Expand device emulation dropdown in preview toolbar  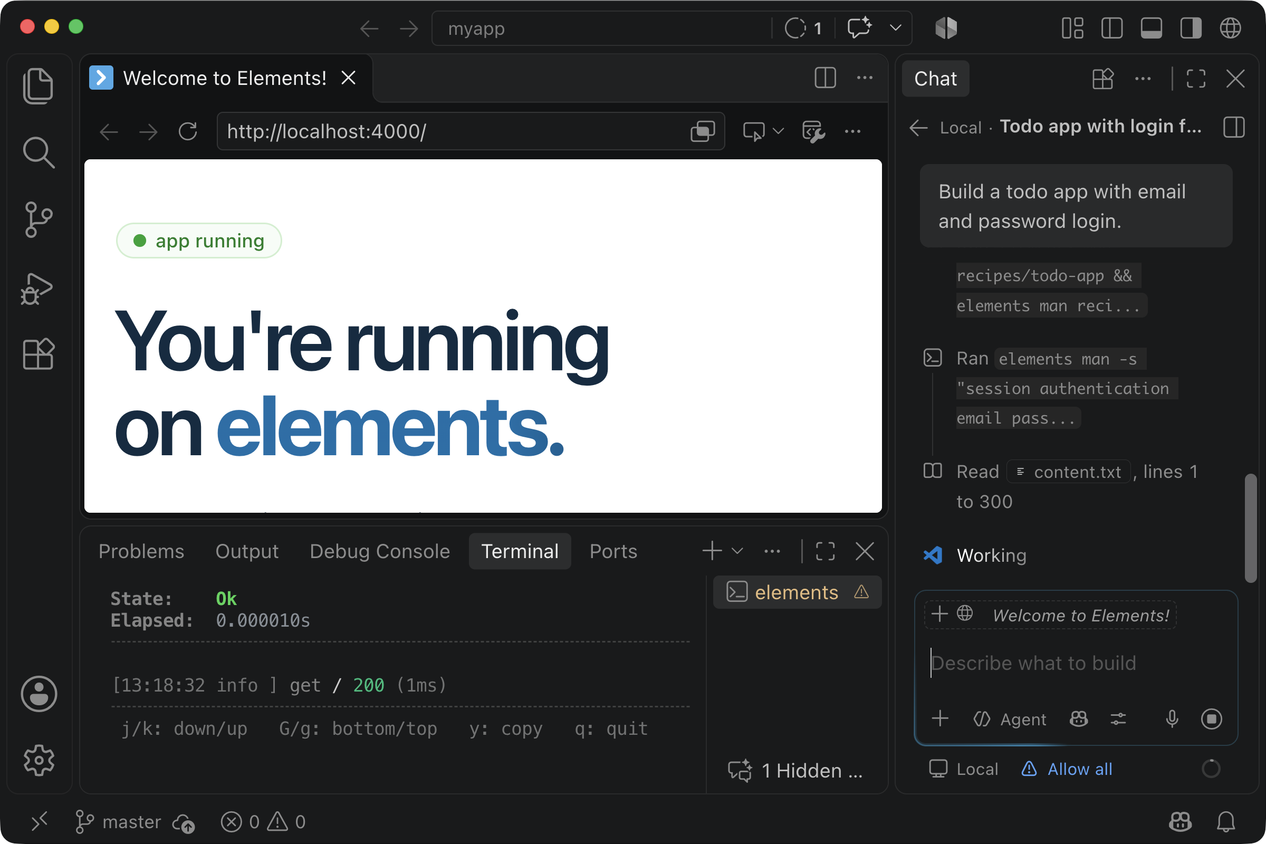tap(779, 131)
